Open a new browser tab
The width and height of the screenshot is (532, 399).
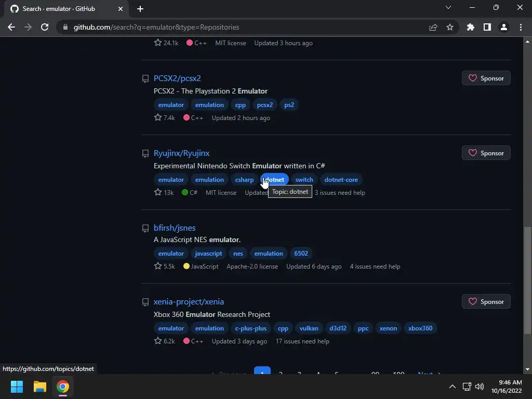(140, 9)
